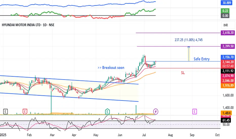
Task: Click the 2,156.70 blue price label
Action: (228, 57)
